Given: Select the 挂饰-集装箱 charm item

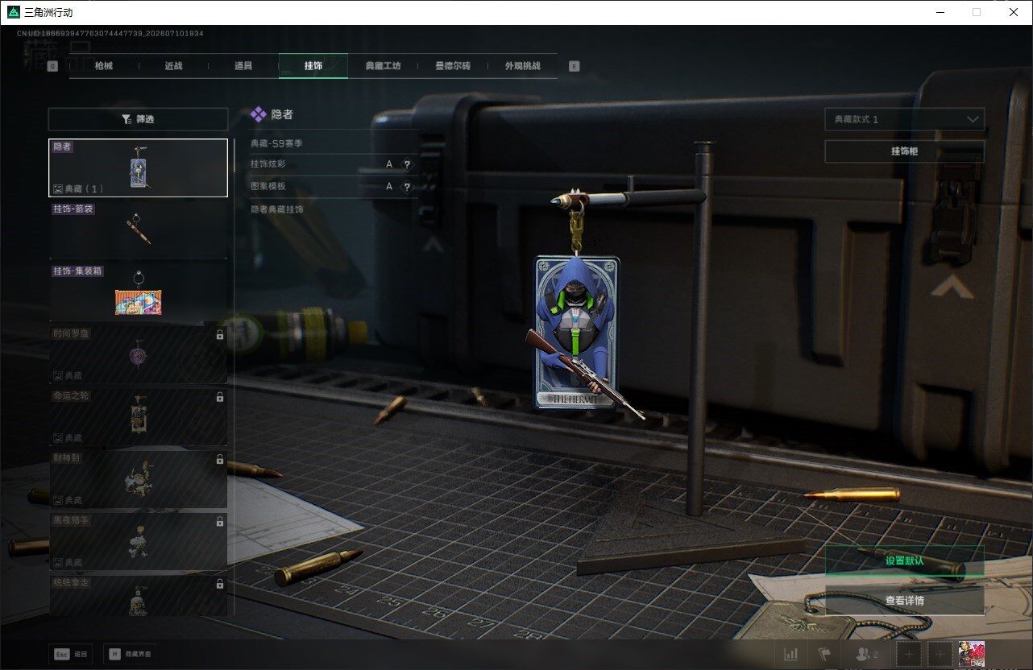Looking at the screenshot, I should pyautogui.click(x=138, y=292).
